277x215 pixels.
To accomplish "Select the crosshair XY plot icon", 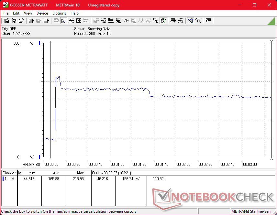I will pyautogui.click(x=71, y=21).
